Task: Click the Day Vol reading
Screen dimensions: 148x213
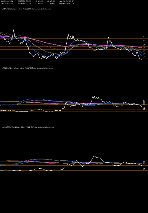Action: [67, 4]
